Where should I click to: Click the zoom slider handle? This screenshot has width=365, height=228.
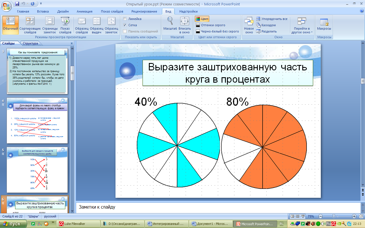(x=333, y=216)
